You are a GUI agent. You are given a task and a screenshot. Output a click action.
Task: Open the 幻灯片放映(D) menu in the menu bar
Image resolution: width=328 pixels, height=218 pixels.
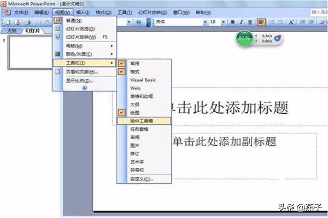pyautogui.click(x=153, y=13)
